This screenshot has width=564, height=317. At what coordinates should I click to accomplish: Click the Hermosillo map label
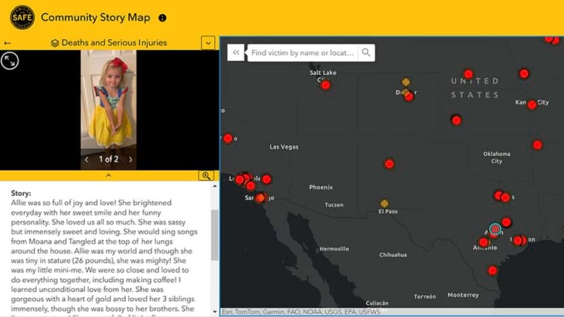(x=334, y=248)
